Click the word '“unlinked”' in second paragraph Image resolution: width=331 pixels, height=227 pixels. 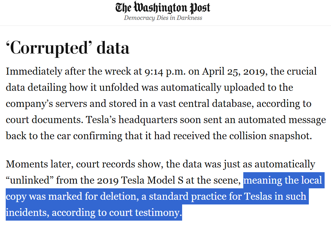pos(29,180)
